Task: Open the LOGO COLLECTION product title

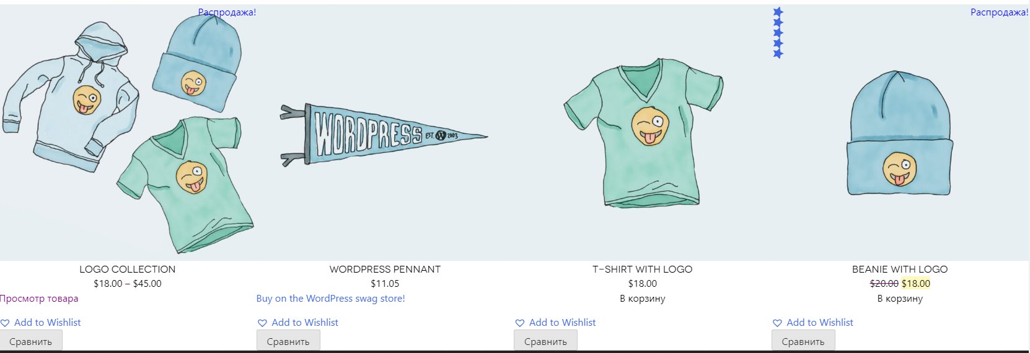Action: click(127, 270)
